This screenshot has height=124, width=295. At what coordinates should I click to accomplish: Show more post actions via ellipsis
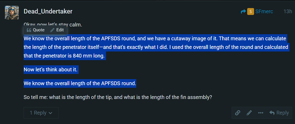260,113
